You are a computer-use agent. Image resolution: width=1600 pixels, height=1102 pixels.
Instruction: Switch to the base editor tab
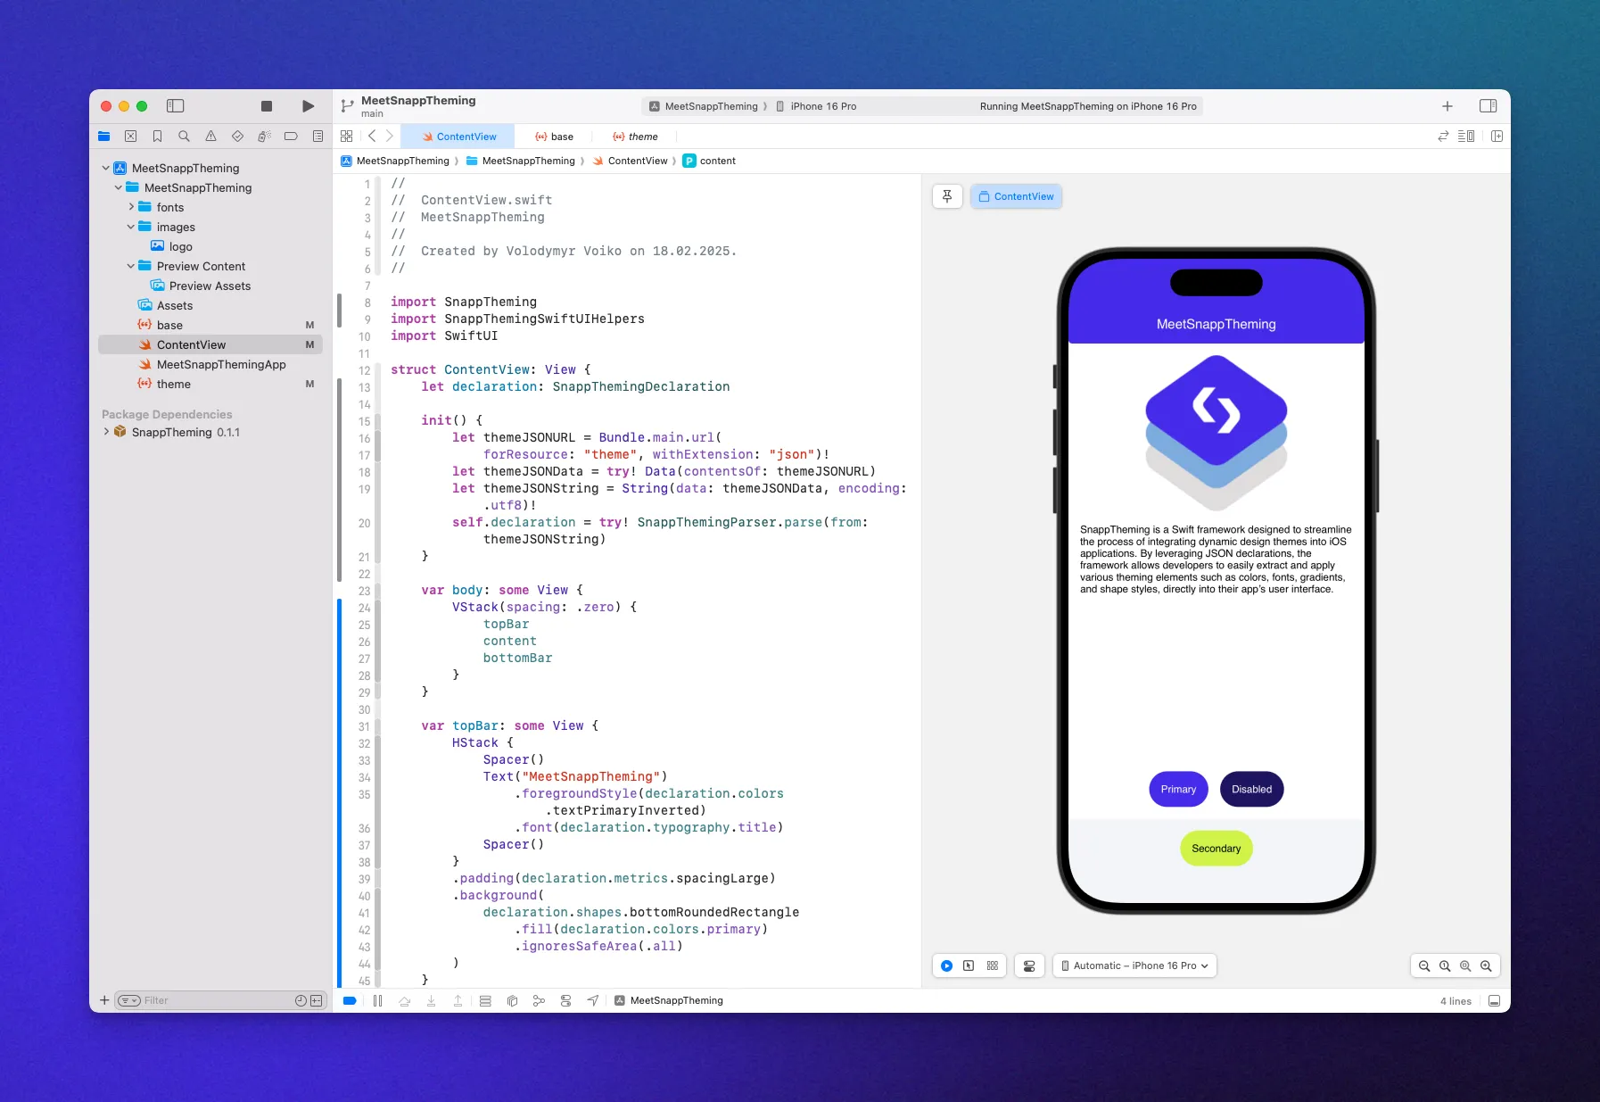(554, 137)
